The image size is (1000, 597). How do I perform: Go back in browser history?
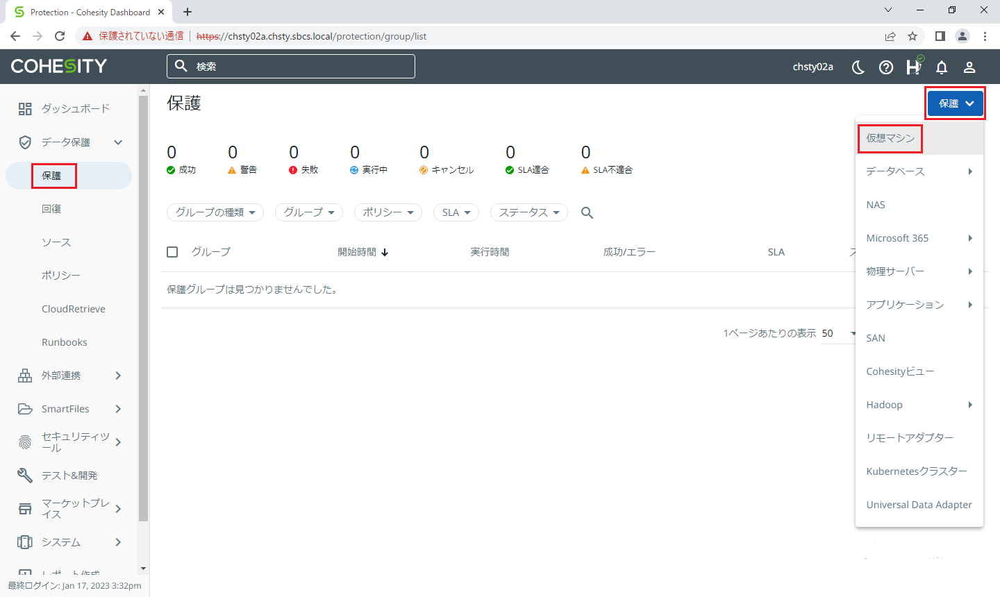tap(15, 36)
